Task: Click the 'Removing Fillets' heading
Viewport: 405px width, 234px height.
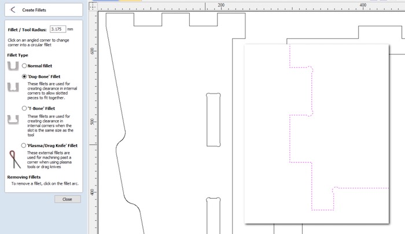Action: tap(24, 177)
